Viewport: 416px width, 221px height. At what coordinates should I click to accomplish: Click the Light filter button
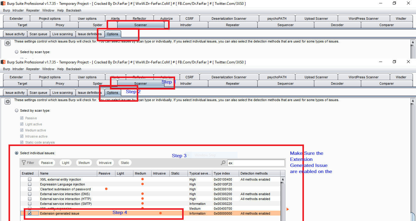click(x=66, y=163)
